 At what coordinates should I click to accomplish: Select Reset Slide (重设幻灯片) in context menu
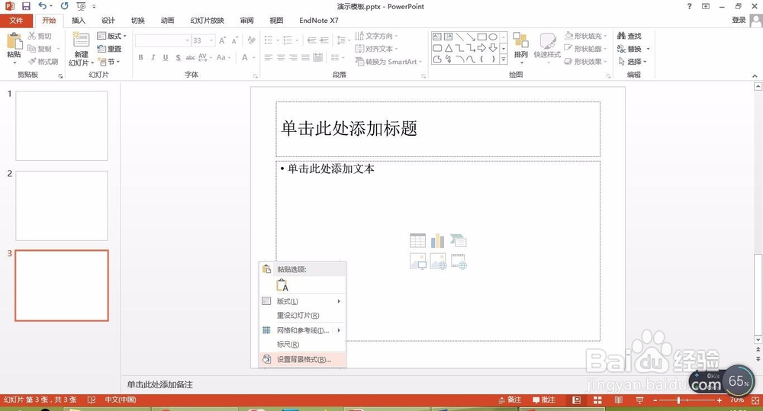pyautogui.click(x=303, y=315)
